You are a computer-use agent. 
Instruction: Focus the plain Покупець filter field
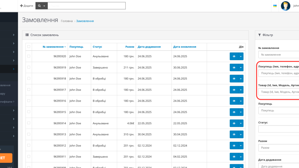pyautogui.click(x=278, y=111)
